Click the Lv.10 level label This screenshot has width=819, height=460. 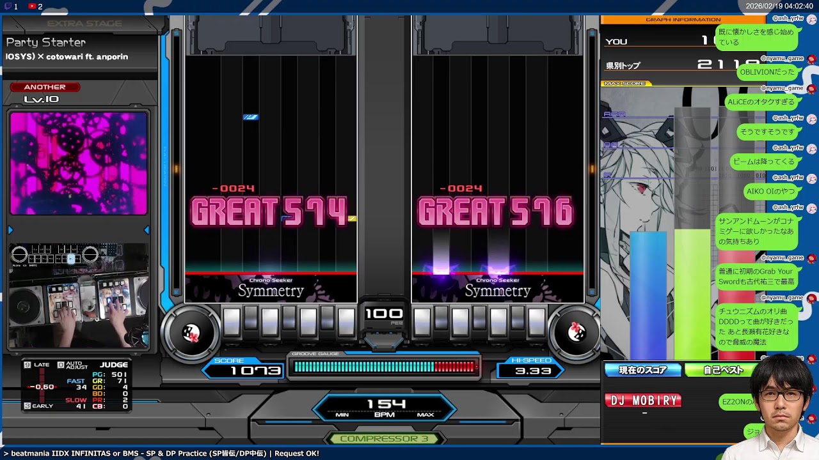coord(42,99)
